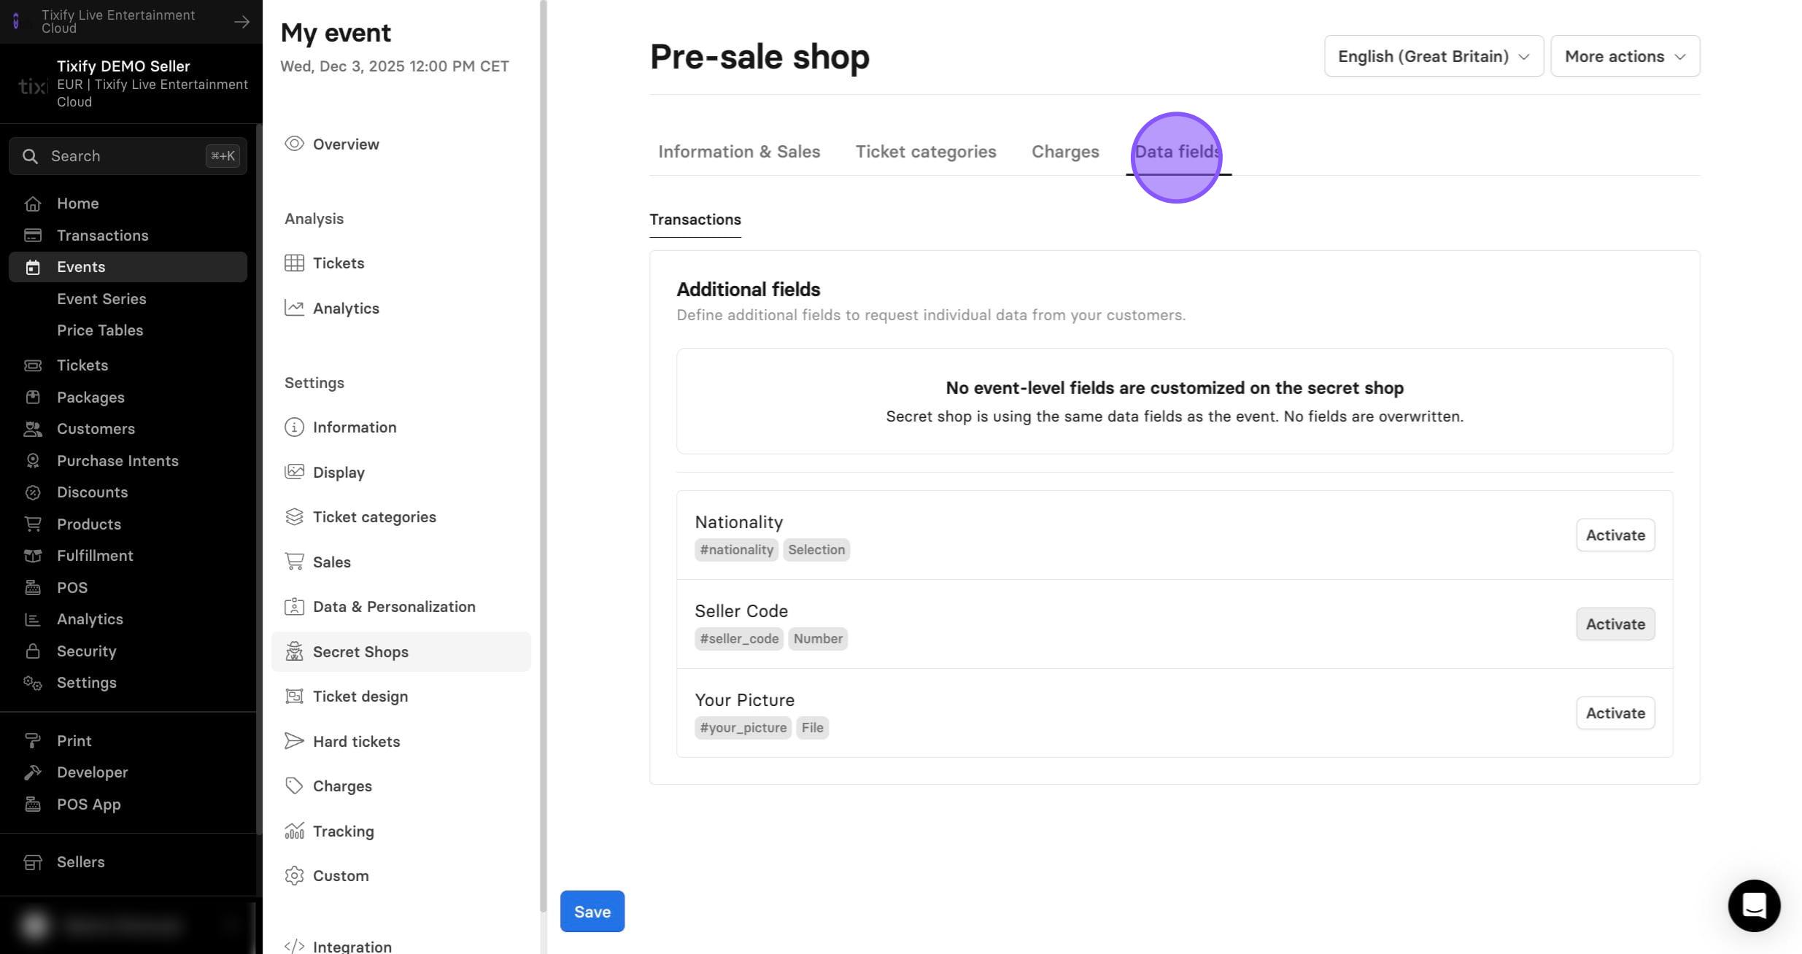Screen dimensions: 1802x954
Task: Click the arrow next to Tixify Cloud
Action: pos(241,22)
